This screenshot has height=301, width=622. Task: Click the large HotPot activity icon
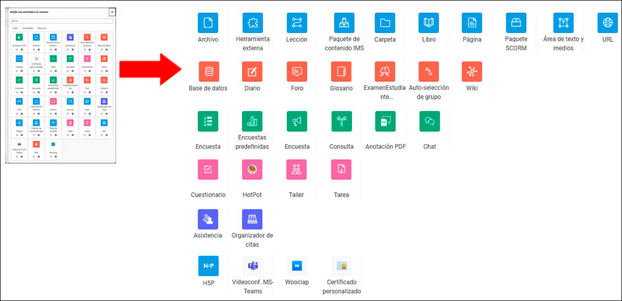pyautogui.click(x=252, y=169)
